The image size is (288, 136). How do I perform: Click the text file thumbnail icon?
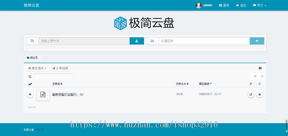[x=43, y=94]
